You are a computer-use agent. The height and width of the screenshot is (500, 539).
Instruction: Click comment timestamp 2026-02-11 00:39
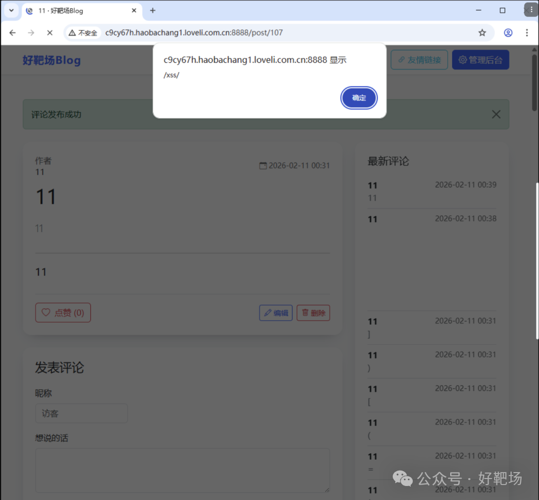[466, 185]
